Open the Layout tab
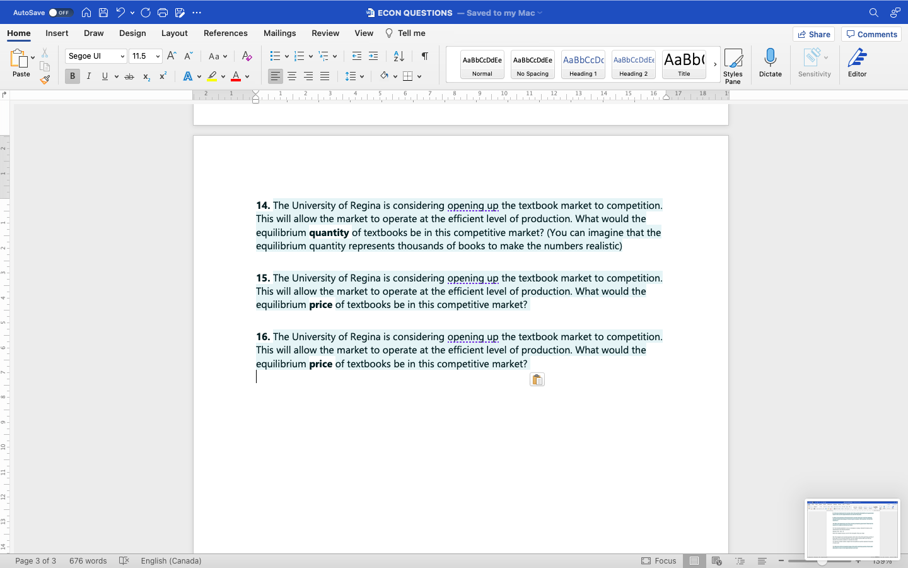This screenshot has height=568, width=908. [x=175, y=33]
